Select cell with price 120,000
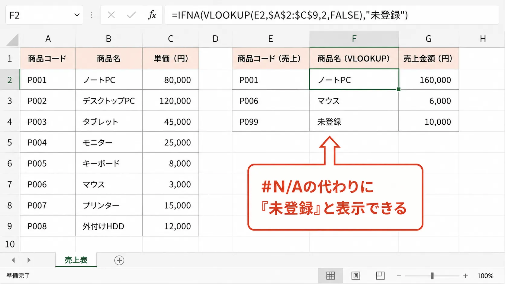Image resolution: width=505 pixels, height=284 pixels. tap(171, 101)
